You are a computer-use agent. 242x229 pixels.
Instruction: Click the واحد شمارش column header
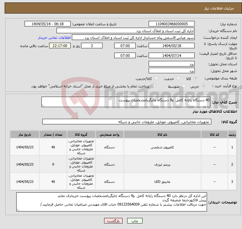click(109, 135)
